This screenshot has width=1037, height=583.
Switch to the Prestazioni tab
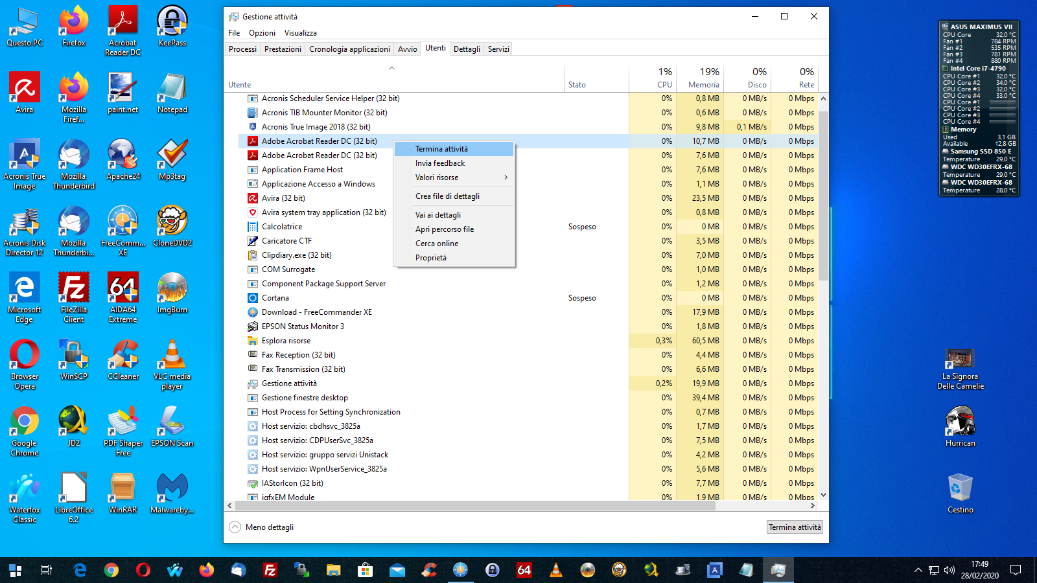coord(283,49)
